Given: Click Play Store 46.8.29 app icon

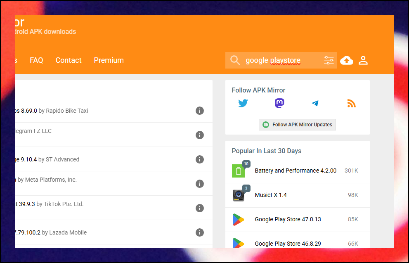Looking at the screenshot, I should [x=238, y=243].
